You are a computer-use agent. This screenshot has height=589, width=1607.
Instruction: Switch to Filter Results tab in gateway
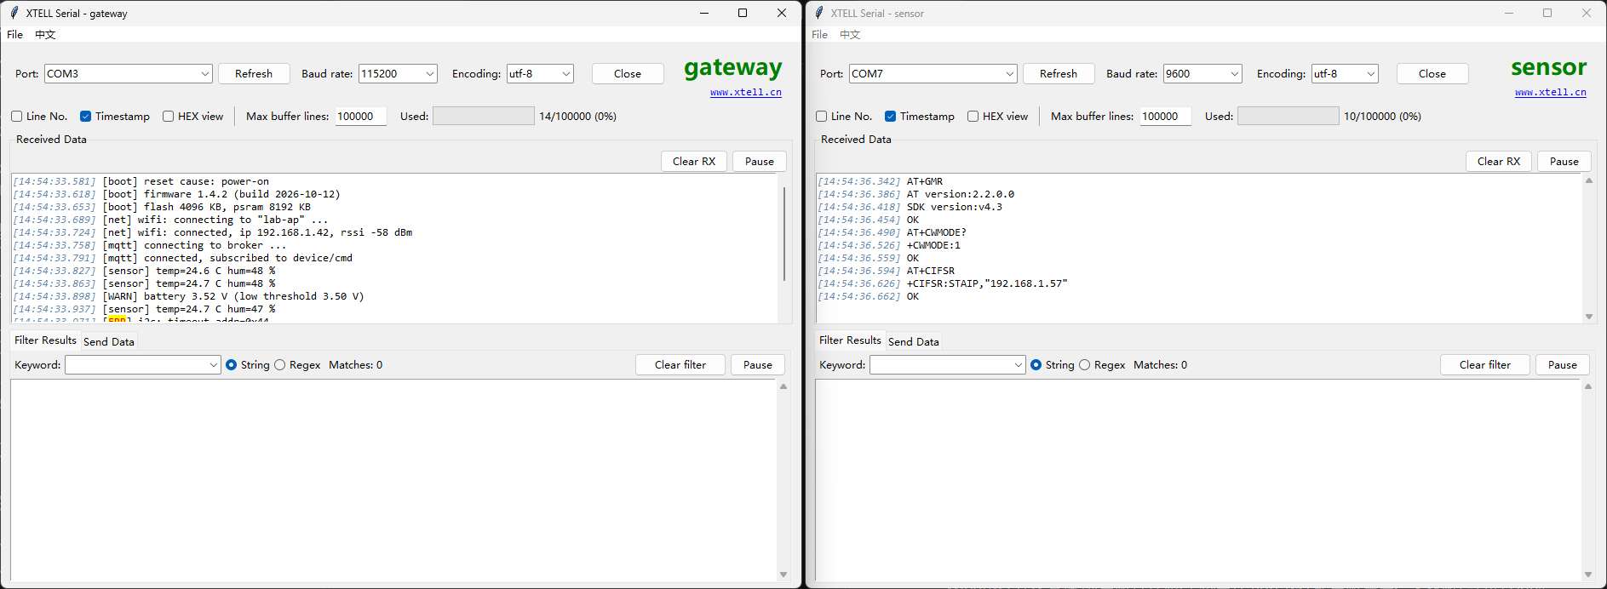(x=45, y=340)
